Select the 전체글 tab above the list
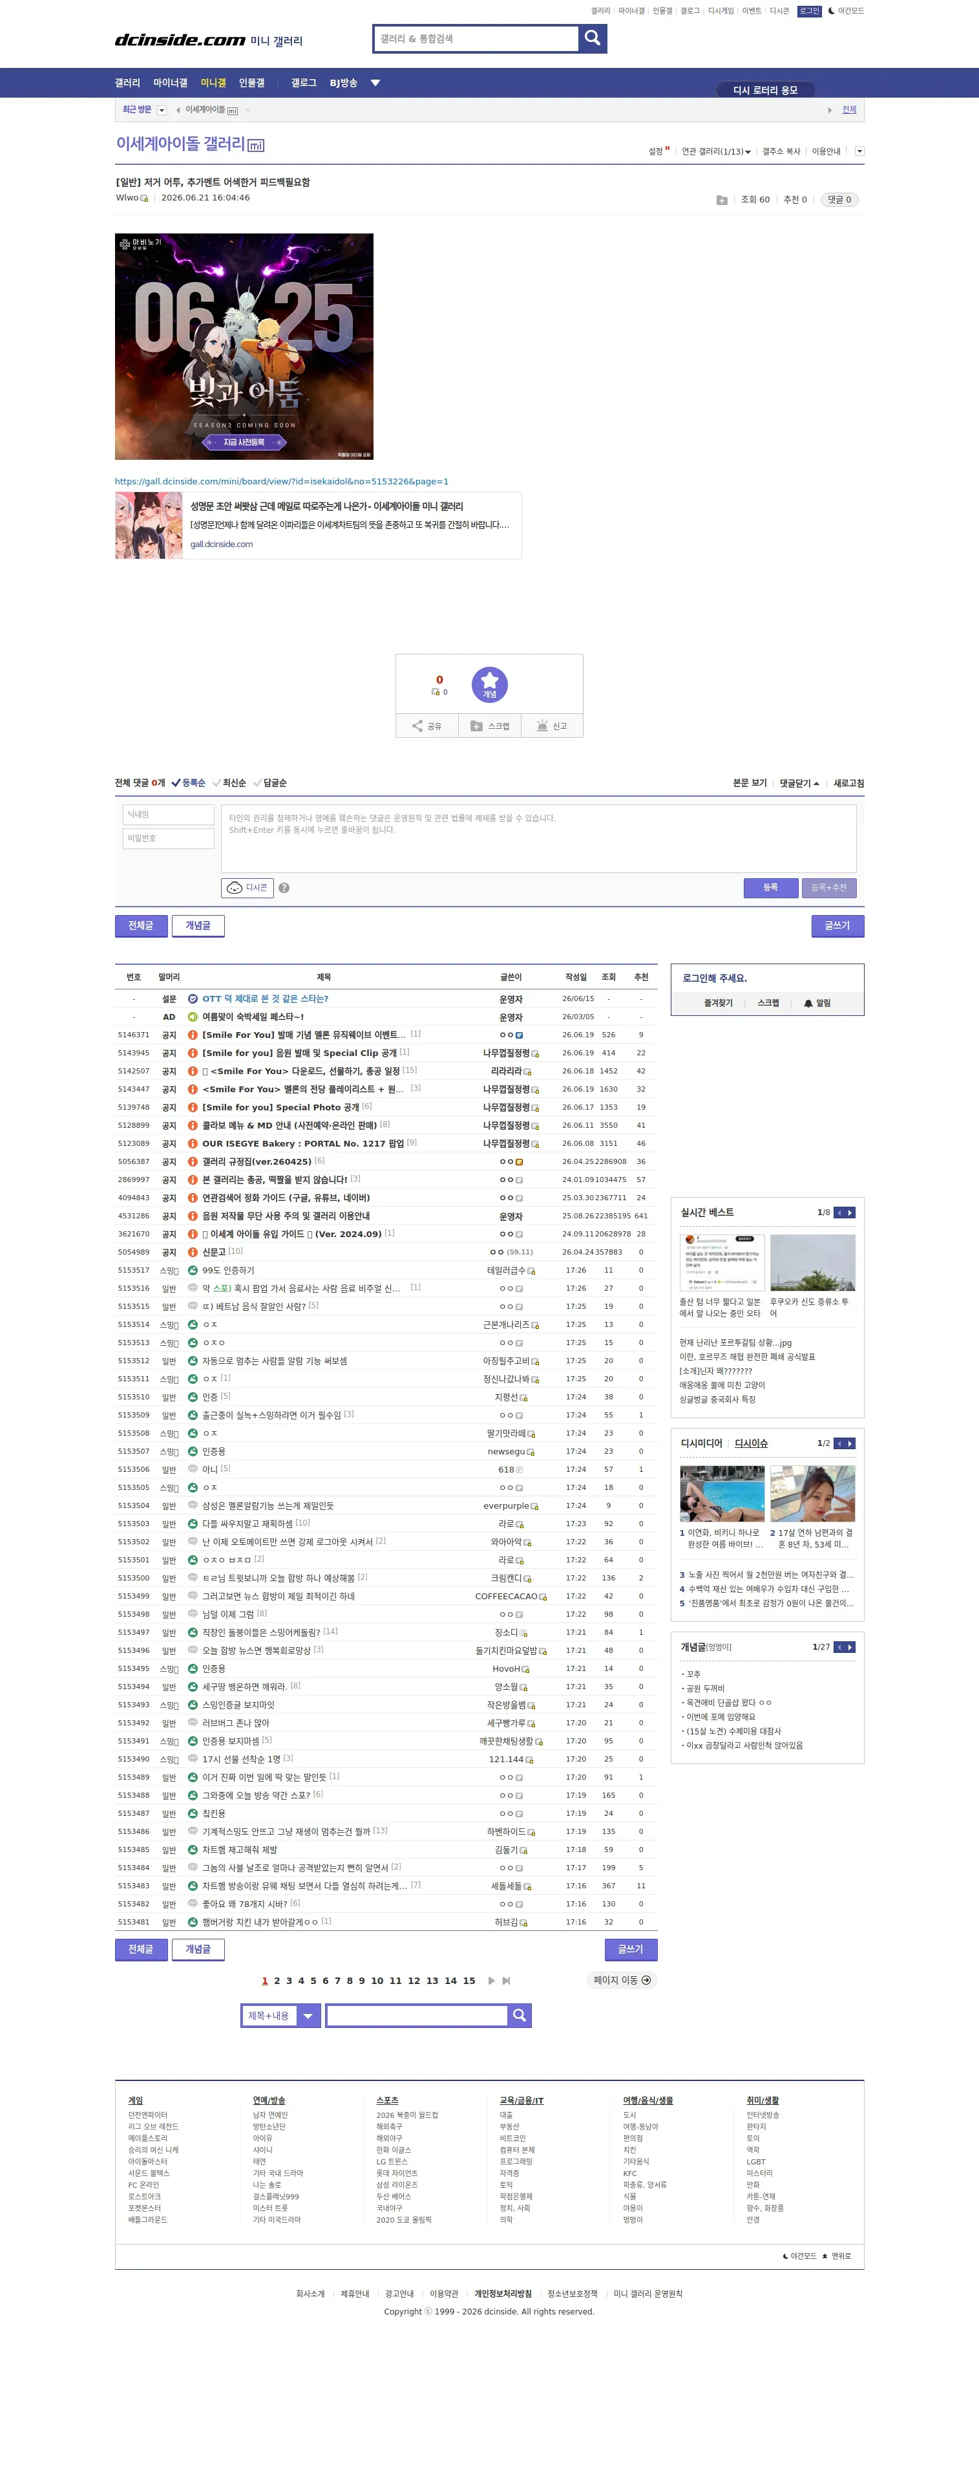The image size is (979, 2491). 141,925
